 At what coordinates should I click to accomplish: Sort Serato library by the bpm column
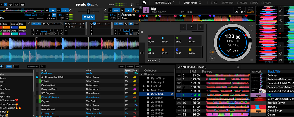pyautogui.click(x=128, y=70)
